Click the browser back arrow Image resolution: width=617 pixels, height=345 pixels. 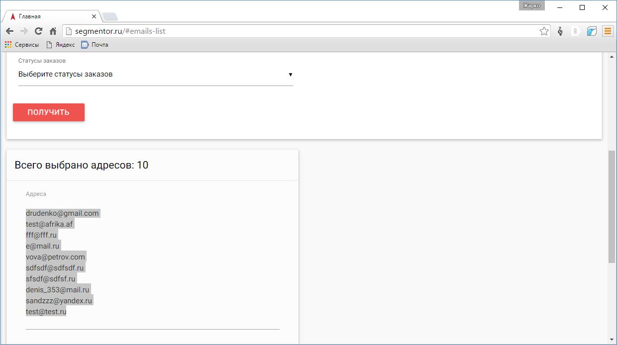click(x=9, y=31)
